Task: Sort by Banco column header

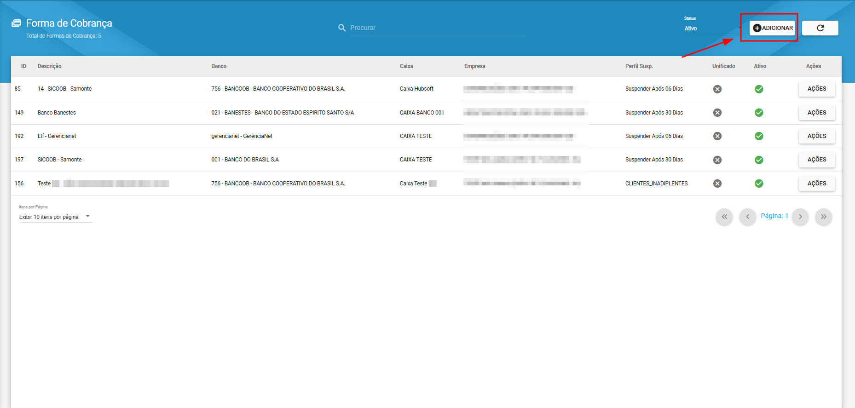Action: click(219, 66)
